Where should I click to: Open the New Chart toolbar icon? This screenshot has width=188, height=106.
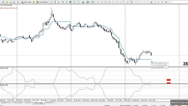pos(3,2)
